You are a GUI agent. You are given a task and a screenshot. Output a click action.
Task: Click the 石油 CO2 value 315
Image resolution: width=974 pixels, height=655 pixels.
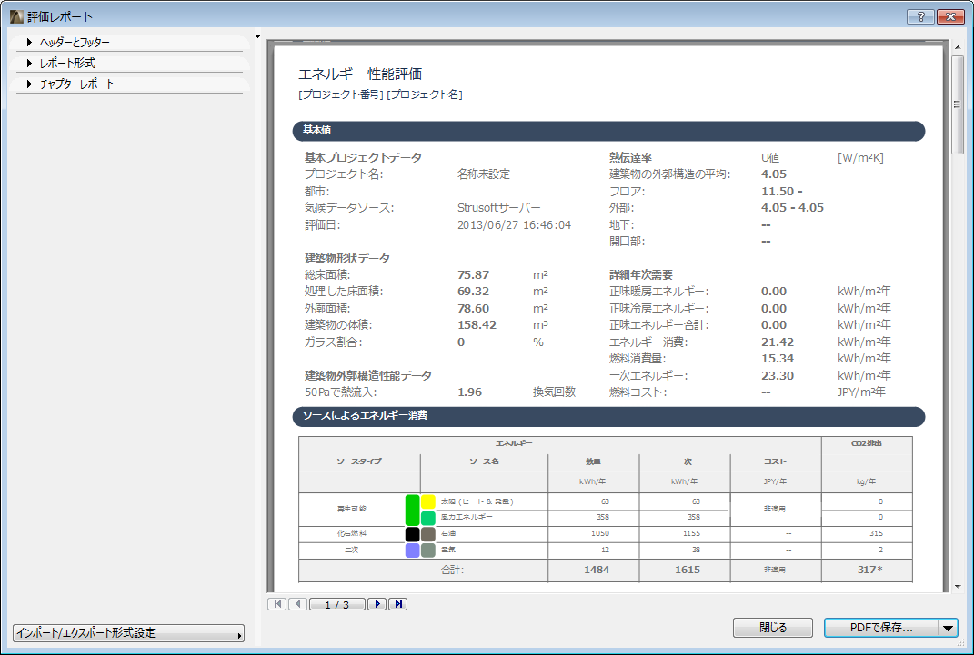[876, 533]
